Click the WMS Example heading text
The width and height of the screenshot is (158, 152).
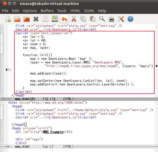click(53, 132)
